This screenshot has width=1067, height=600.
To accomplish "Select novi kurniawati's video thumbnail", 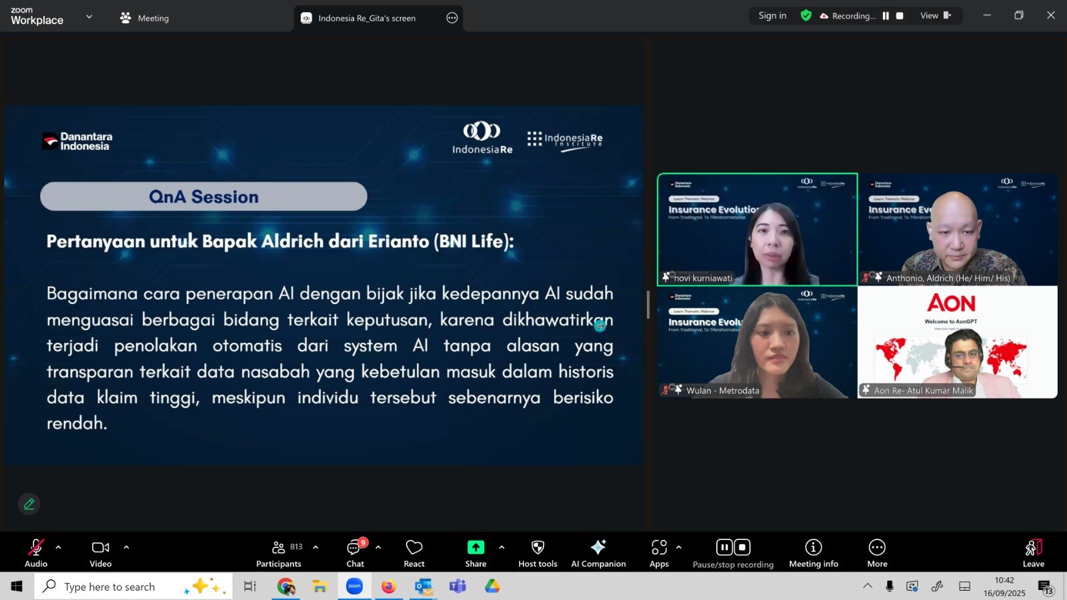I will coord(757,229).
